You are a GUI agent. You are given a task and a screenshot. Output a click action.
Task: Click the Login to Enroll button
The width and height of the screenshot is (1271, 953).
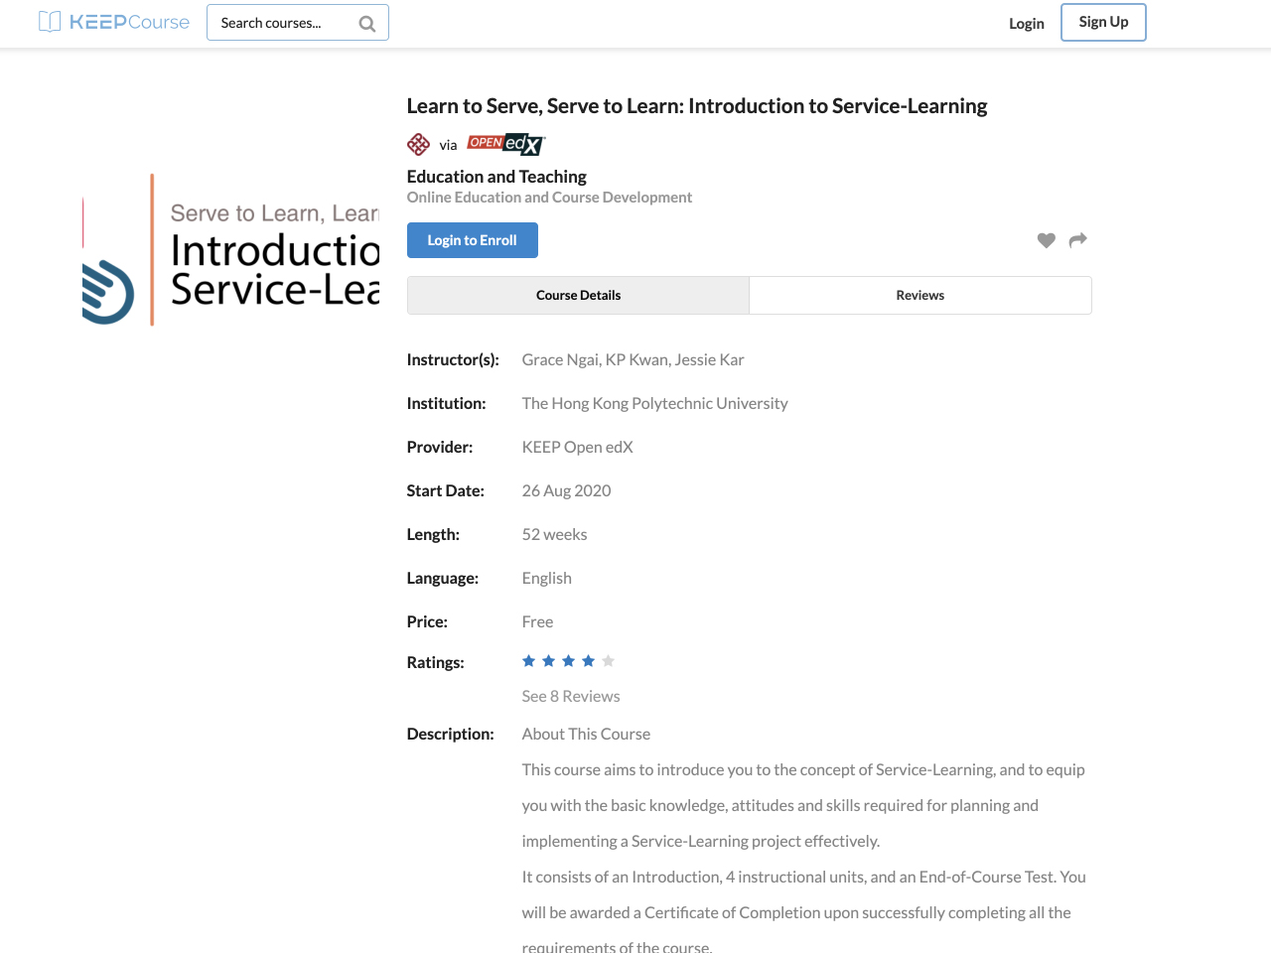[473, 240]
